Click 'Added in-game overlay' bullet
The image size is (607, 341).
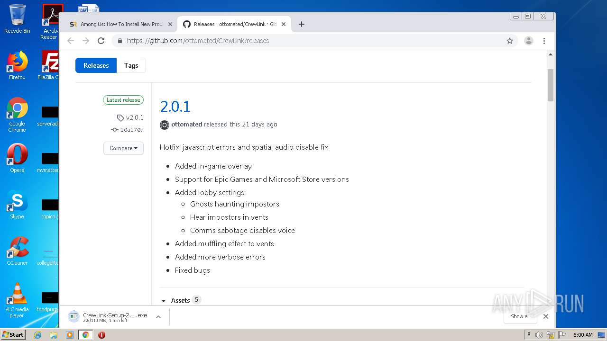[x=213, y=166]
